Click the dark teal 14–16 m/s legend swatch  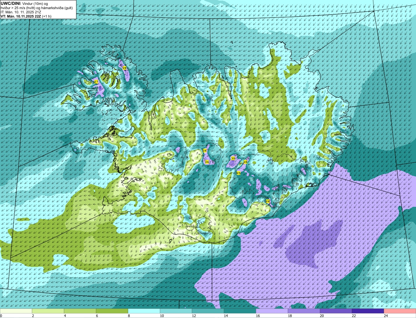[x=240, y=311]
